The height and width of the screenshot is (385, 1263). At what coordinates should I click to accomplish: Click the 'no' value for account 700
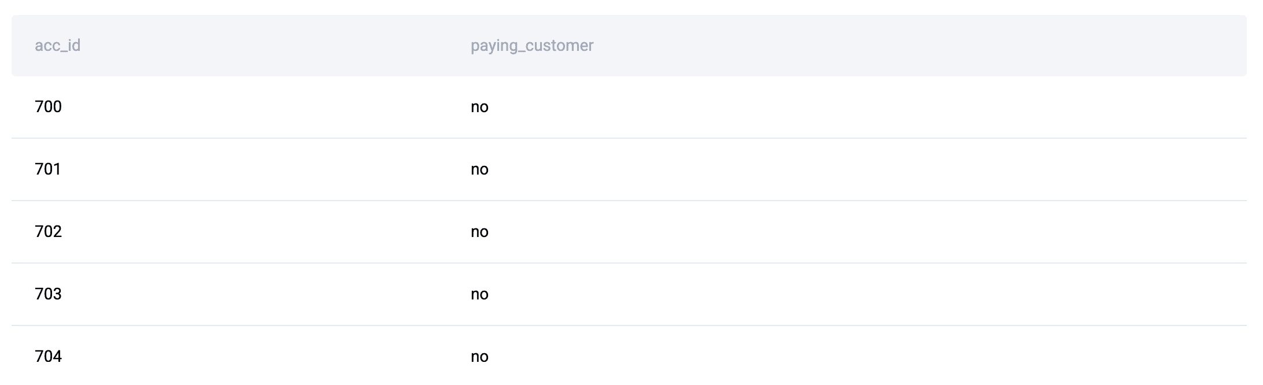(479, 107)
